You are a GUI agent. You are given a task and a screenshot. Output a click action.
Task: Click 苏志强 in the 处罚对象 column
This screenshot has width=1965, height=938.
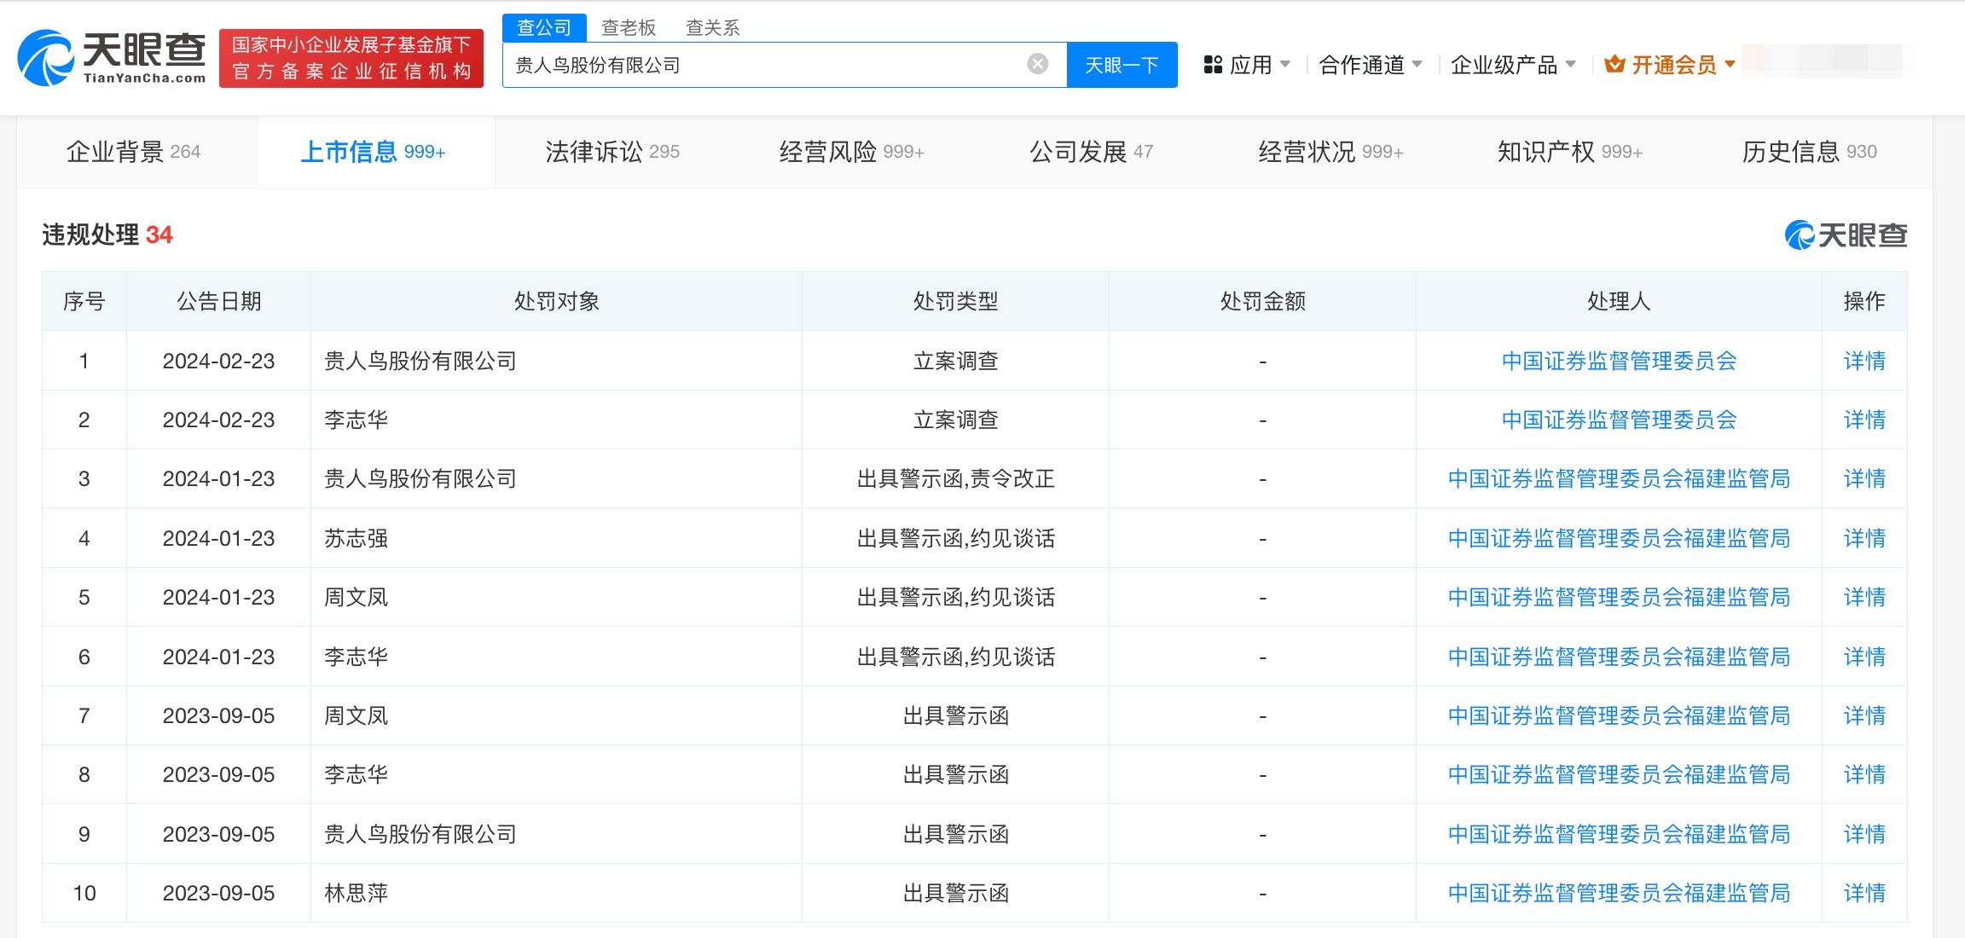[x=356, y=538]
